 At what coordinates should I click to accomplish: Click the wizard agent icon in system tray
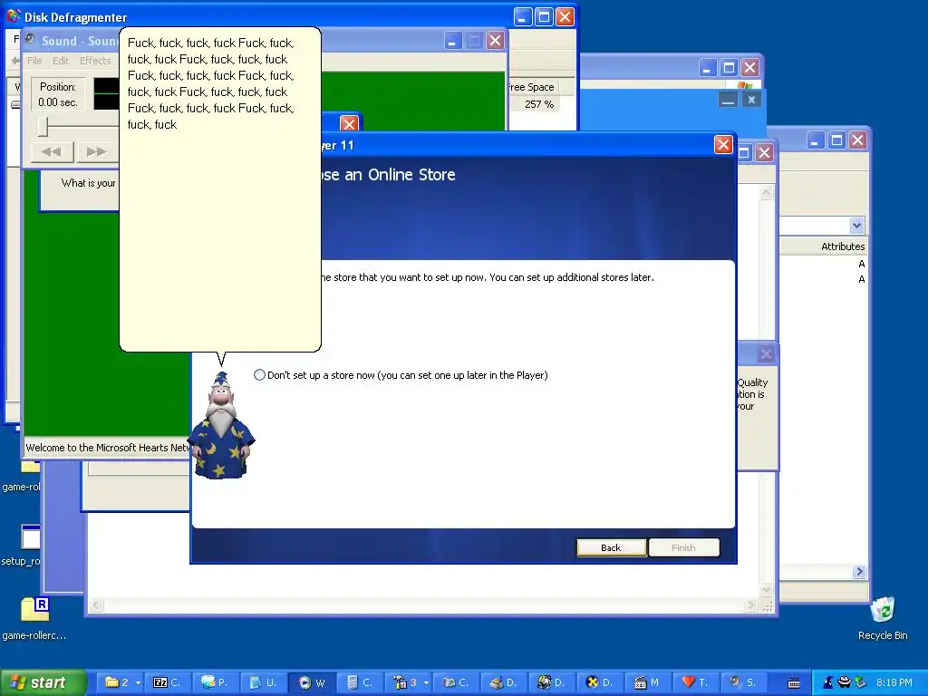point(827,682)
